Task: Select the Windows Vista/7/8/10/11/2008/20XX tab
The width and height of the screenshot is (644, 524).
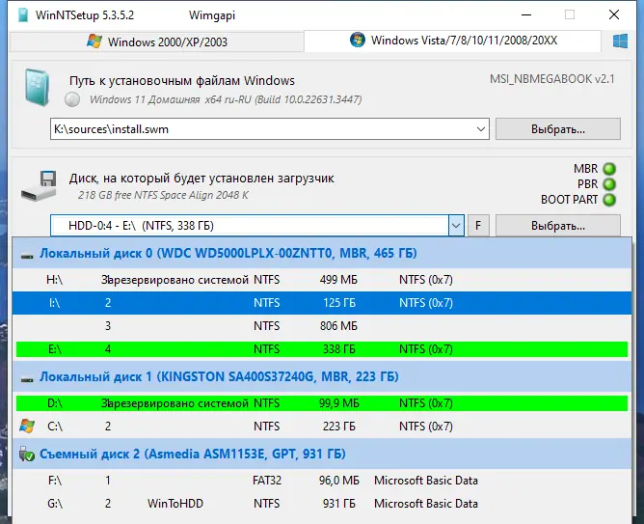Action: coord(452,41)
